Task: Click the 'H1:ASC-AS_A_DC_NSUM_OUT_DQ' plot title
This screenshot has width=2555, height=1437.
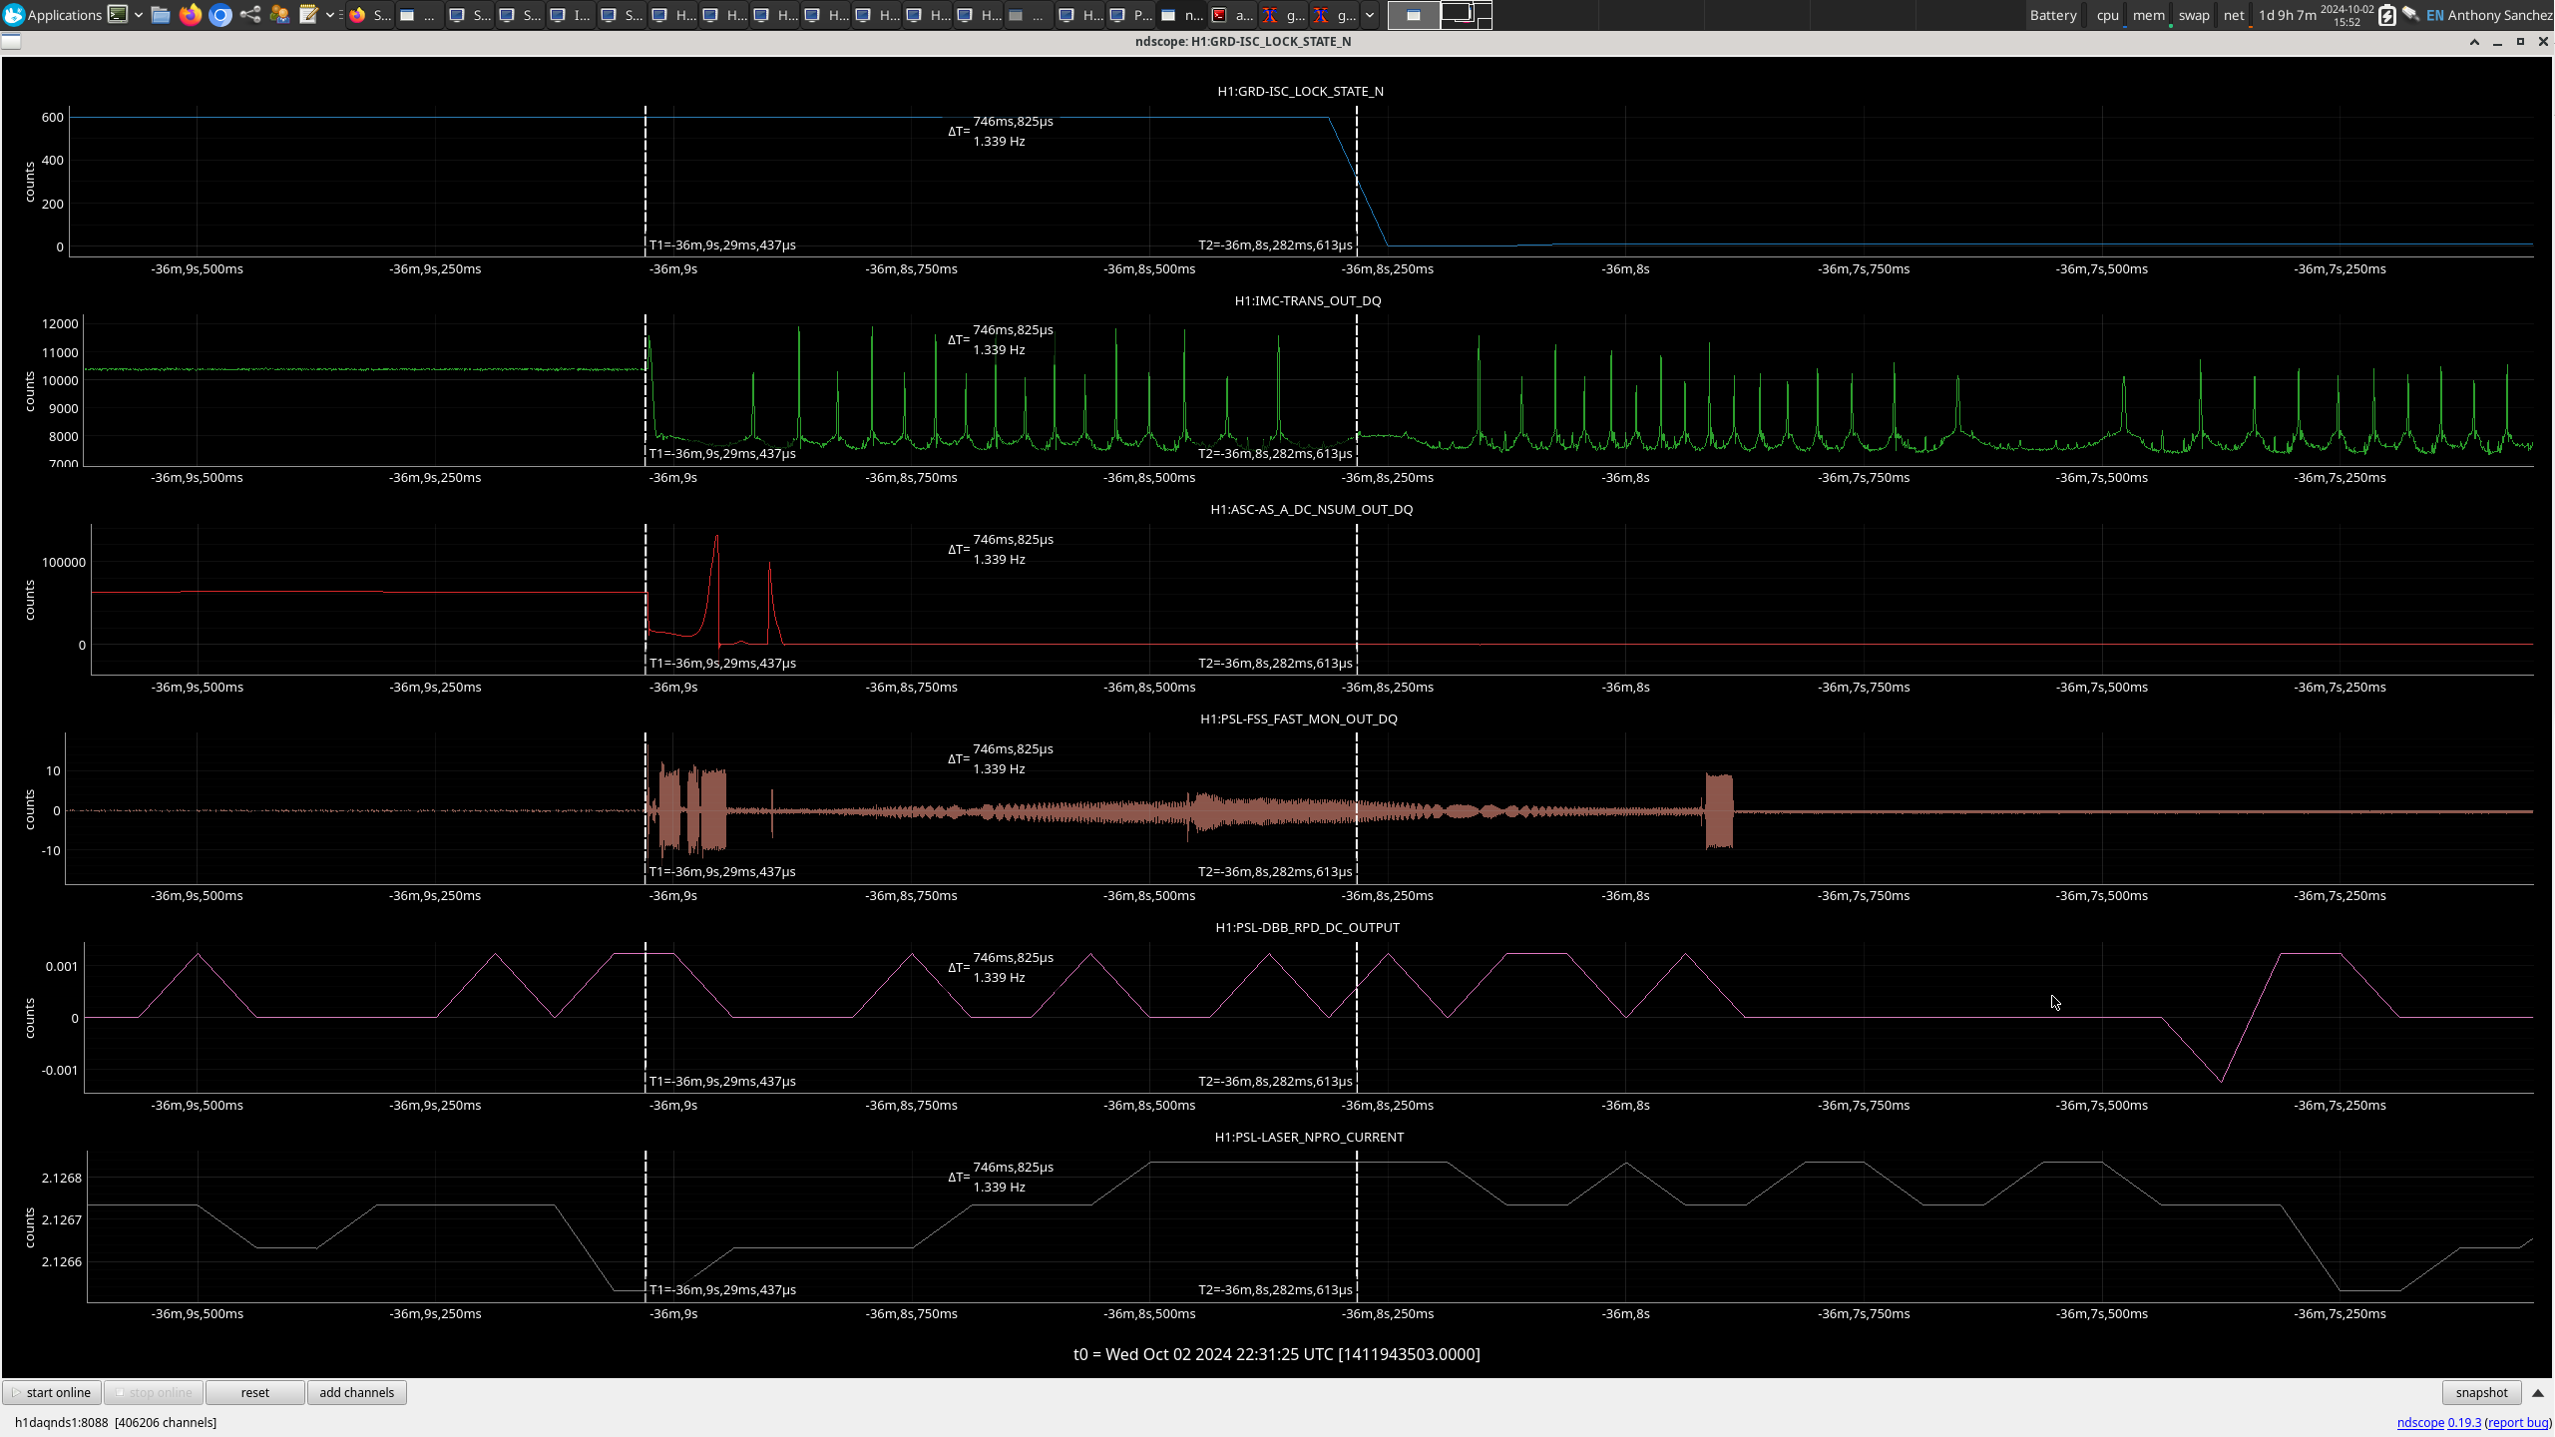Action: (x=1311, y=509)
